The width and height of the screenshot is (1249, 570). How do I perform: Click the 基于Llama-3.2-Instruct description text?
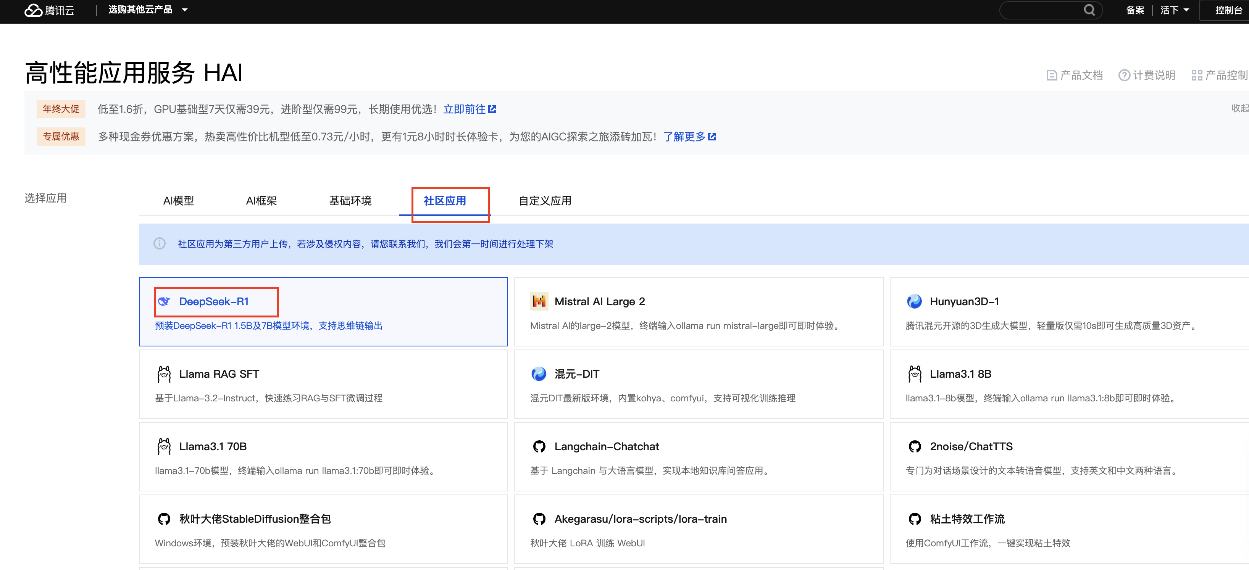click(269, 398)
